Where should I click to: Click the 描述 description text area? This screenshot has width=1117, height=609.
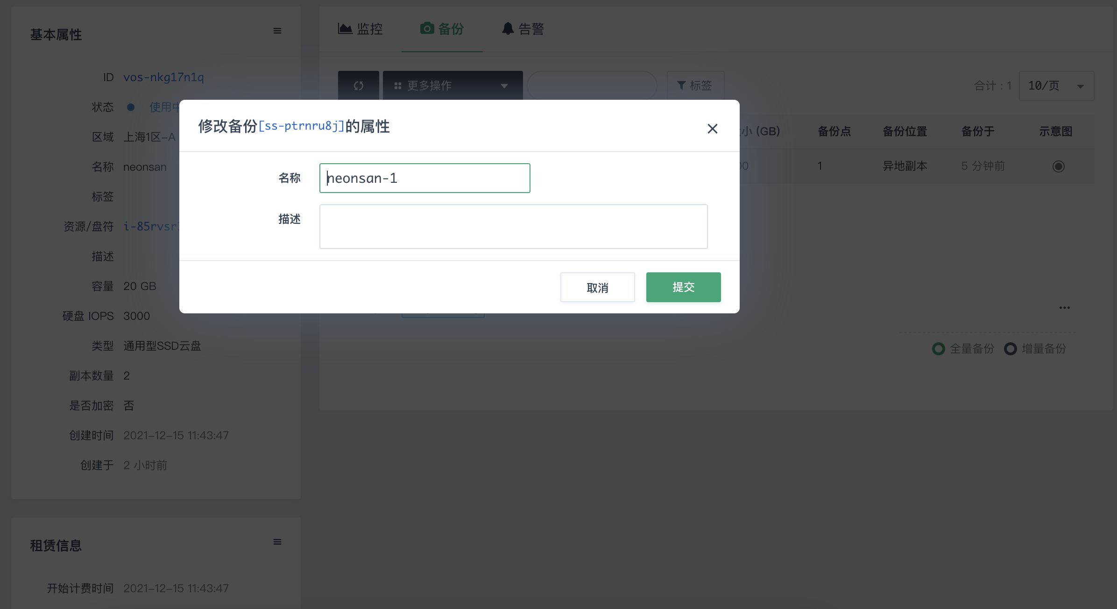[513, 227]
